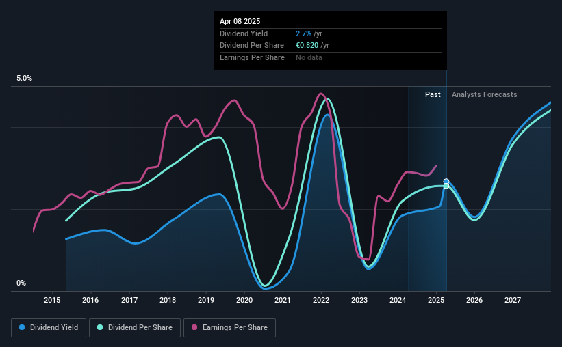562x347 pixels.
Task: Click the 2025 x-axis label
Action: (436, 300)
